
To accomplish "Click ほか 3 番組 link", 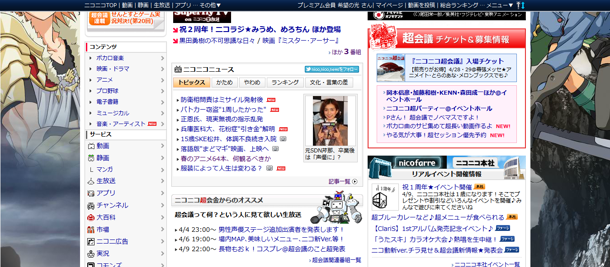I will tap(346, 52).
